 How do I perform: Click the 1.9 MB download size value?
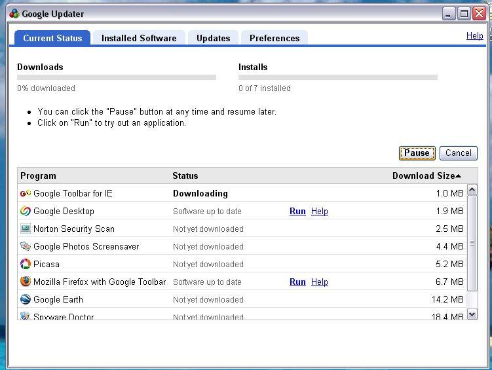pyautogui.click(x=449, y=211)
